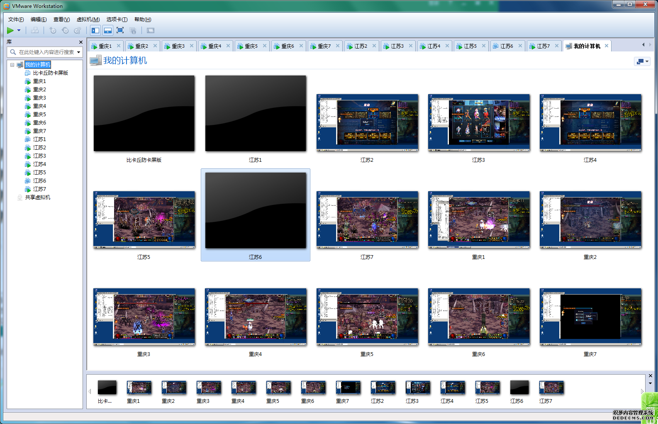Viewport: 658px width, 424px height.
Task: Open the 编辑(E) menu
Action: (39, 19)
